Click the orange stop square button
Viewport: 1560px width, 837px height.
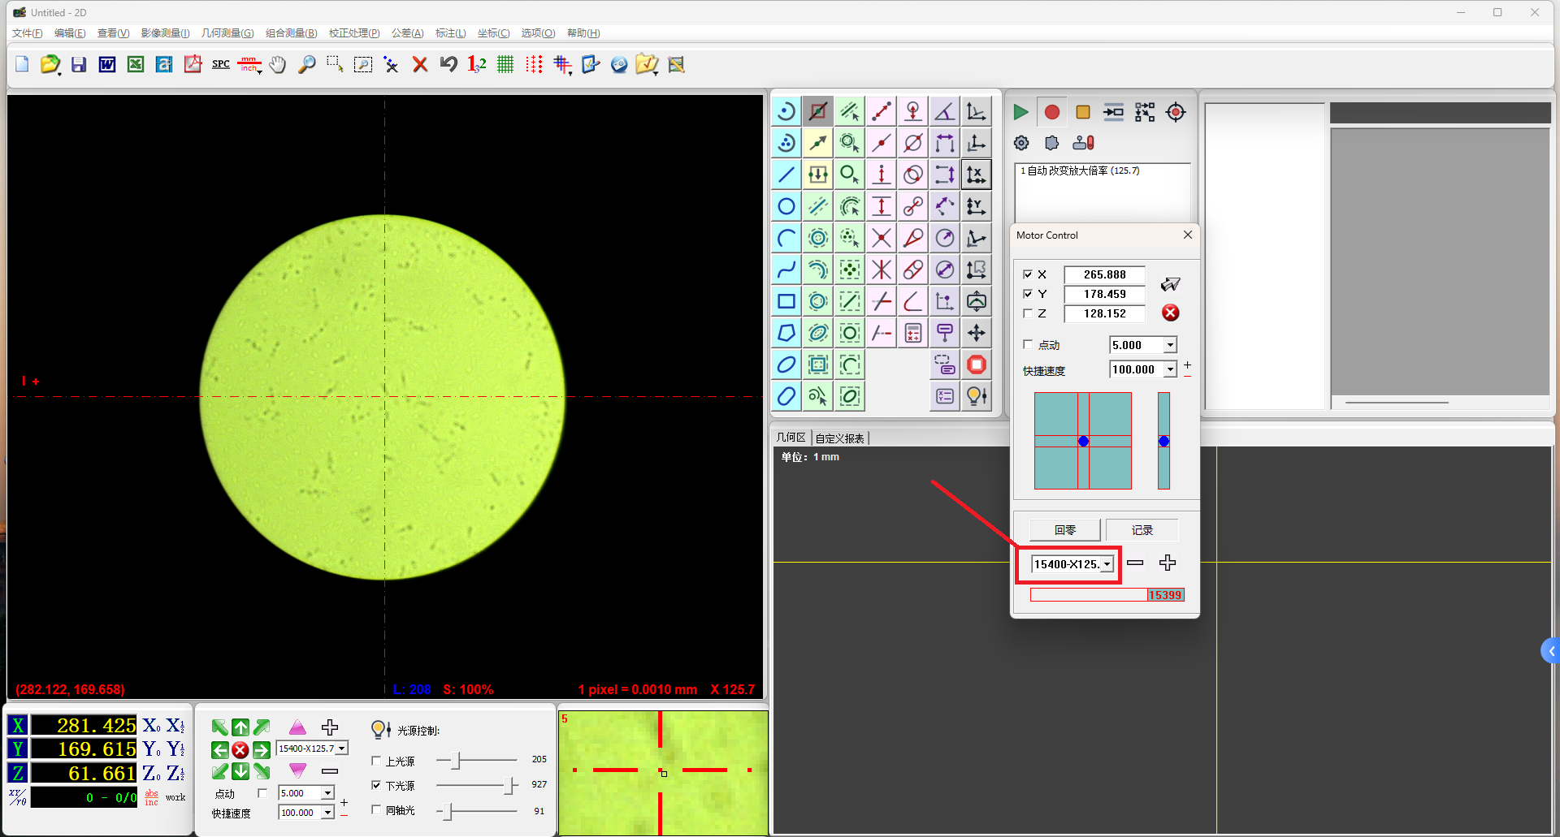point(1083,112)
